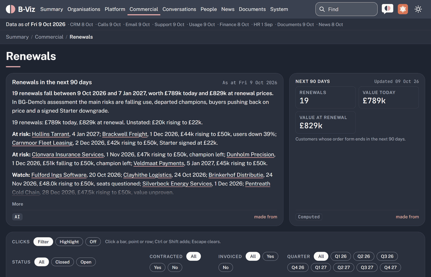Screen dimensions: 431x277
Task: Filter Quarter to Q2 26
Action: coord(364,256)
